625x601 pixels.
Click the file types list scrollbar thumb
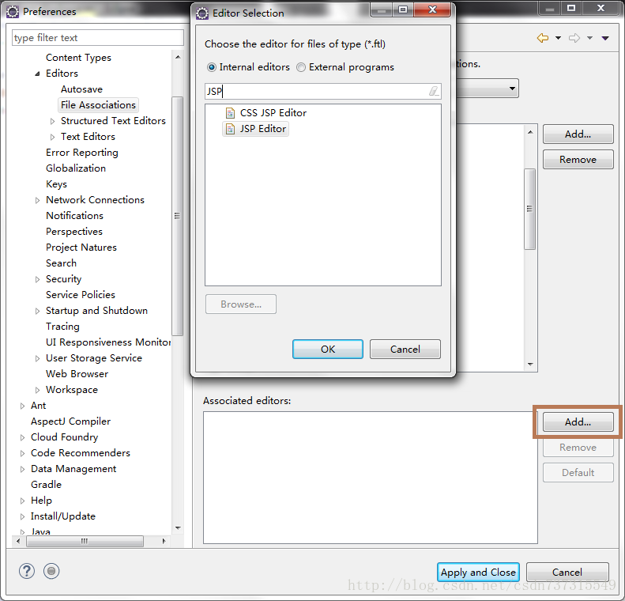[x=529, y=209]
